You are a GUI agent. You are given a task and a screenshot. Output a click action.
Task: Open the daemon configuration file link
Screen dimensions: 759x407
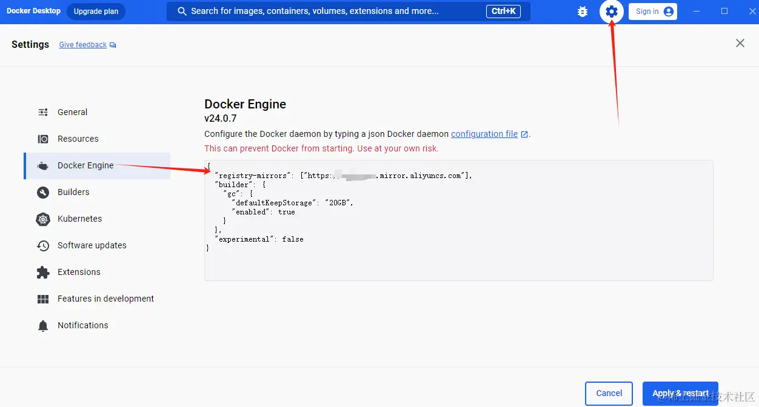pos(484,134)
